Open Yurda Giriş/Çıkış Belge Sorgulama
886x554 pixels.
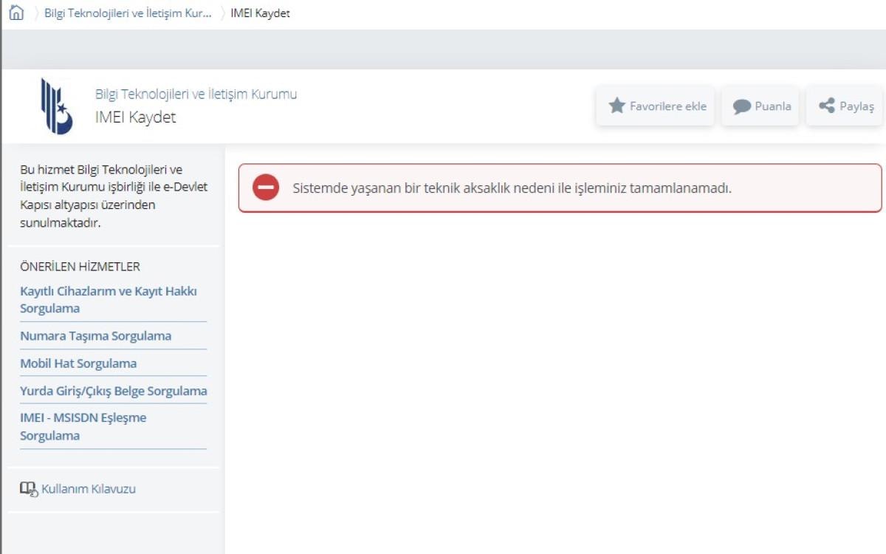point(113,391)
